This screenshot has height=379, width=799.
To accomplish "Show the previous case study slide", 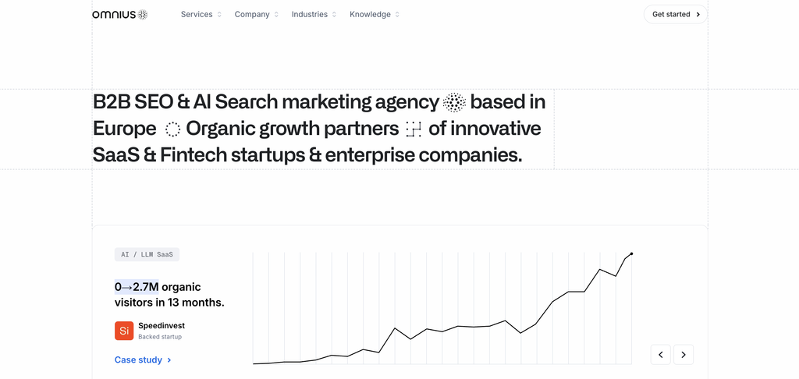I will tap(661, 355).
